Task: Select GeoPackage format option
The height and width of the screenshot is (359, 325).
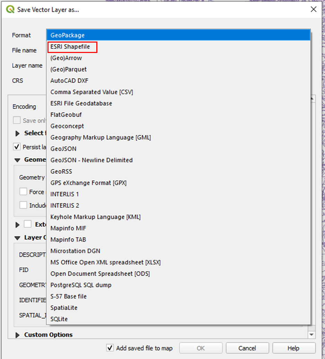Action: point(178,35)
